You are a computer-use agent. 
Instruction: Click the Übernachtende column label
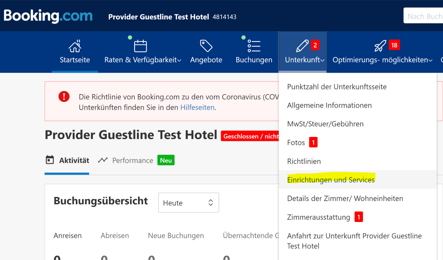pyautogui.click(x=251, y=235)
